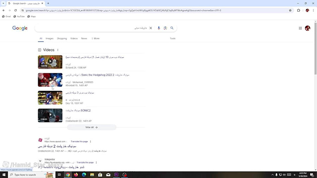The image size is (317, 178).
Task: Bookmark this page with the star icon
Action: click(290, 10)
